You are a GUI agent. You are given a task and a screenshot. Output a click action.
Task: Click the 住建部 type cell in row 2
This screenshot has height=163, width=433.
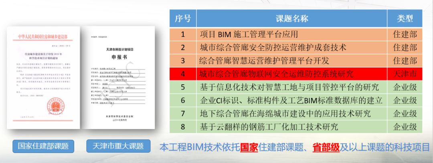[x=405, y=48]
